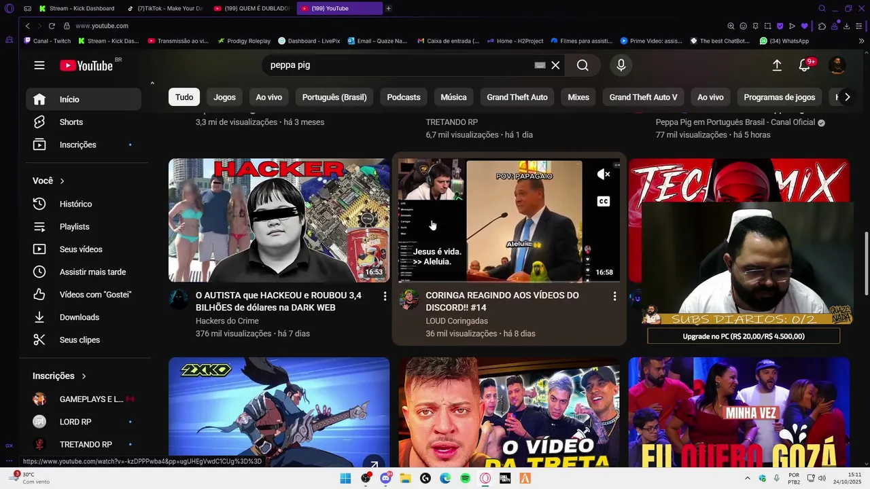Click the peppa pig search field
Image resolution: width=870 pixels, height=489 pixels.
point(400,65)
